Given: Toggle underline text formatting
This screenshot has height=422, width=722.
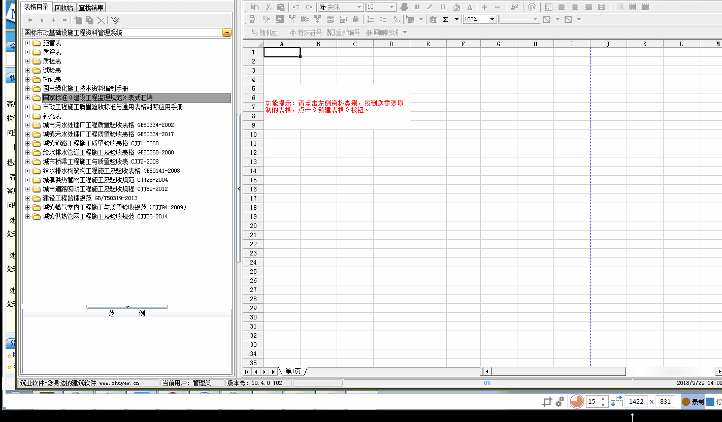Looking at the screenshot, I should [x=443, y=7].
